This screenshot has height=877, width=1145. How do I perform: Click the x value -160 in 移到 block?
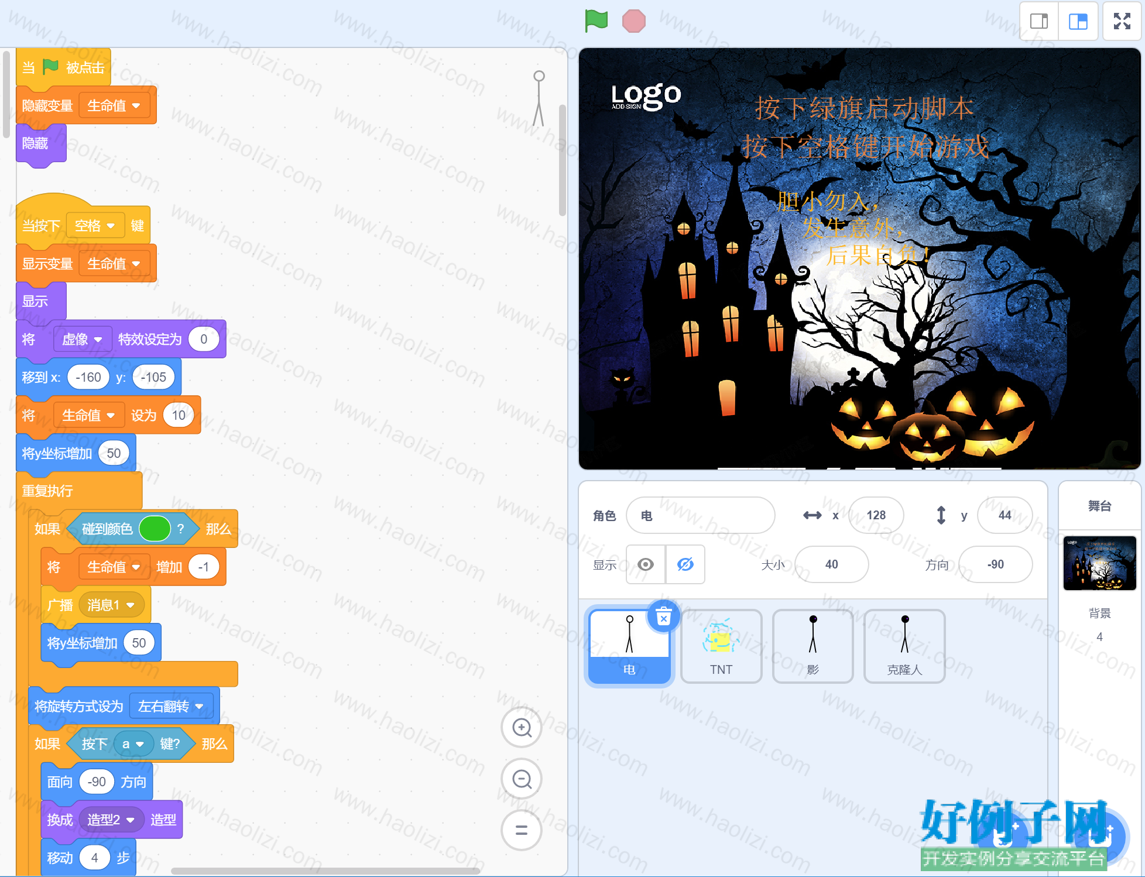[x=88, y=378]
